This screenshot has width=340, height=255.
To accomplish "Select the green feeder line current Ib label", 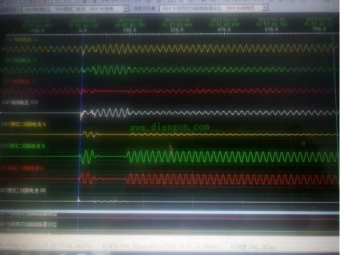I will point(24,145).
